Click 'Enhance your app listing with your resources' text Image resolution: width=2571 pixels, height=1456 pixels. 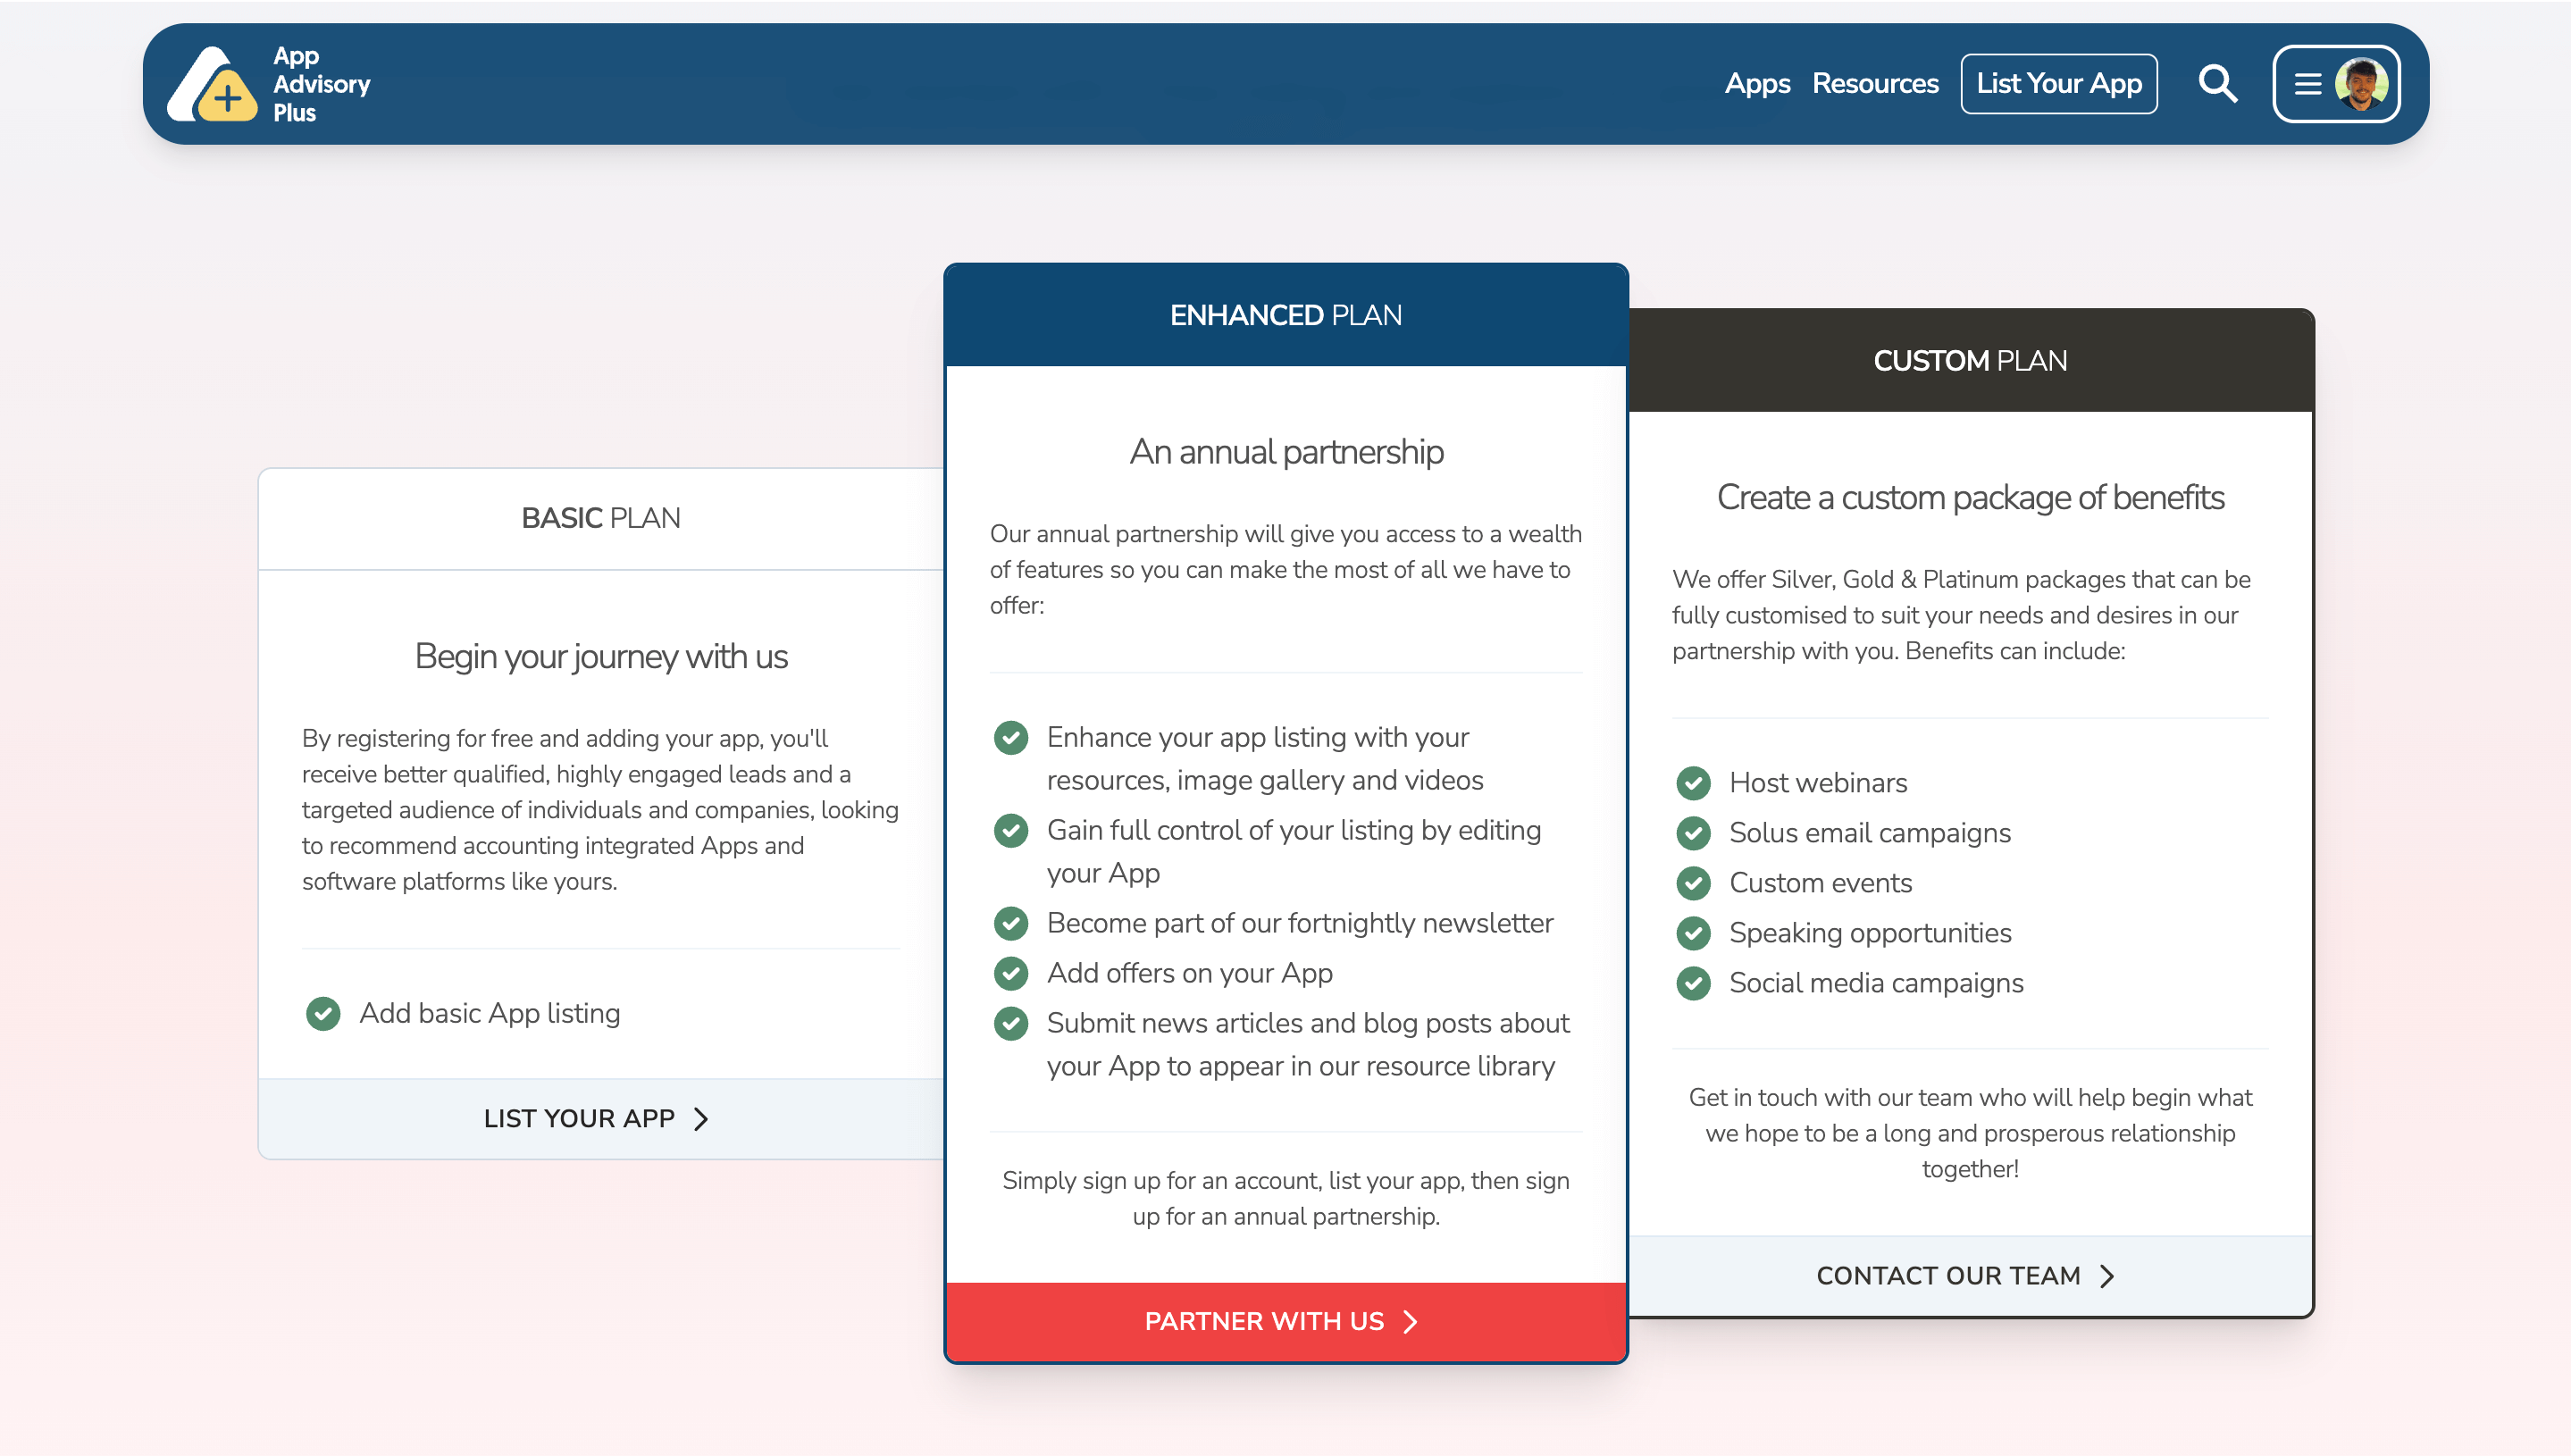pos(1264,759)
